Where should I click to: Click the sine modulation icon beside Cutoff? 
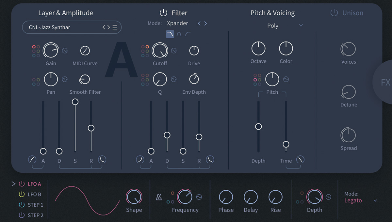[x=174, y=51]
